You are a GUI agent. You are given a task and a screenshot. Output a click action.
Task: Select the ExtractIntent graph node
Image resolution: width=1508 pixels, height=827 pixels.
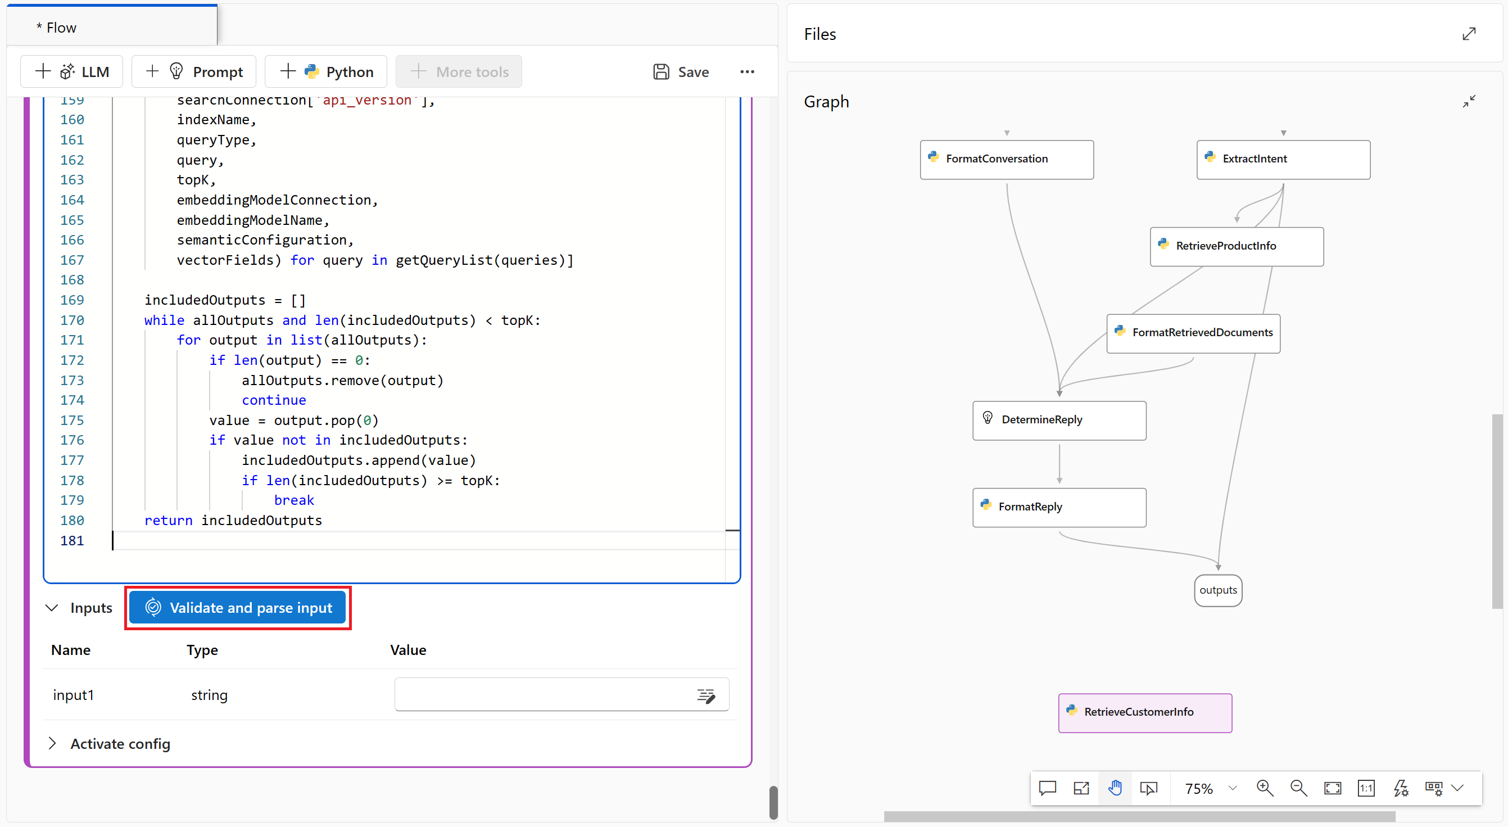[1283, 159]
